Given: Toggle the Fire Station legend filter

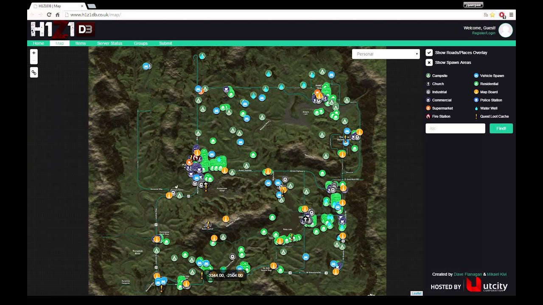Looking at the screenshot, I should (438, 116).
